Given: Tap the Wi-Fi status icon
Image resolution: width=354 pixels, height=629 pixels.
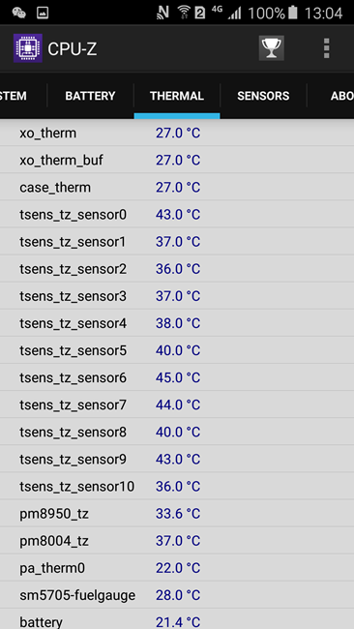Looking at the screenshot, I should click(184, 13).
